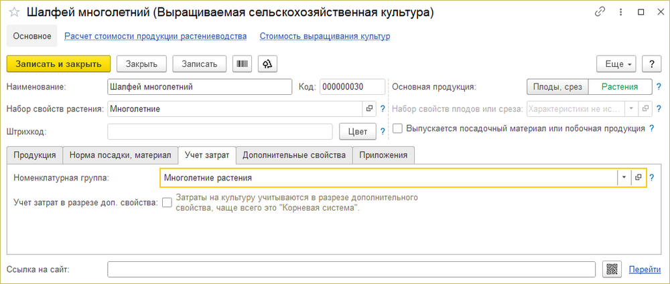The image size is (670, 284).
Task: Click the Набор свойств растения field with Многолетние
Action: click(235, 109)
